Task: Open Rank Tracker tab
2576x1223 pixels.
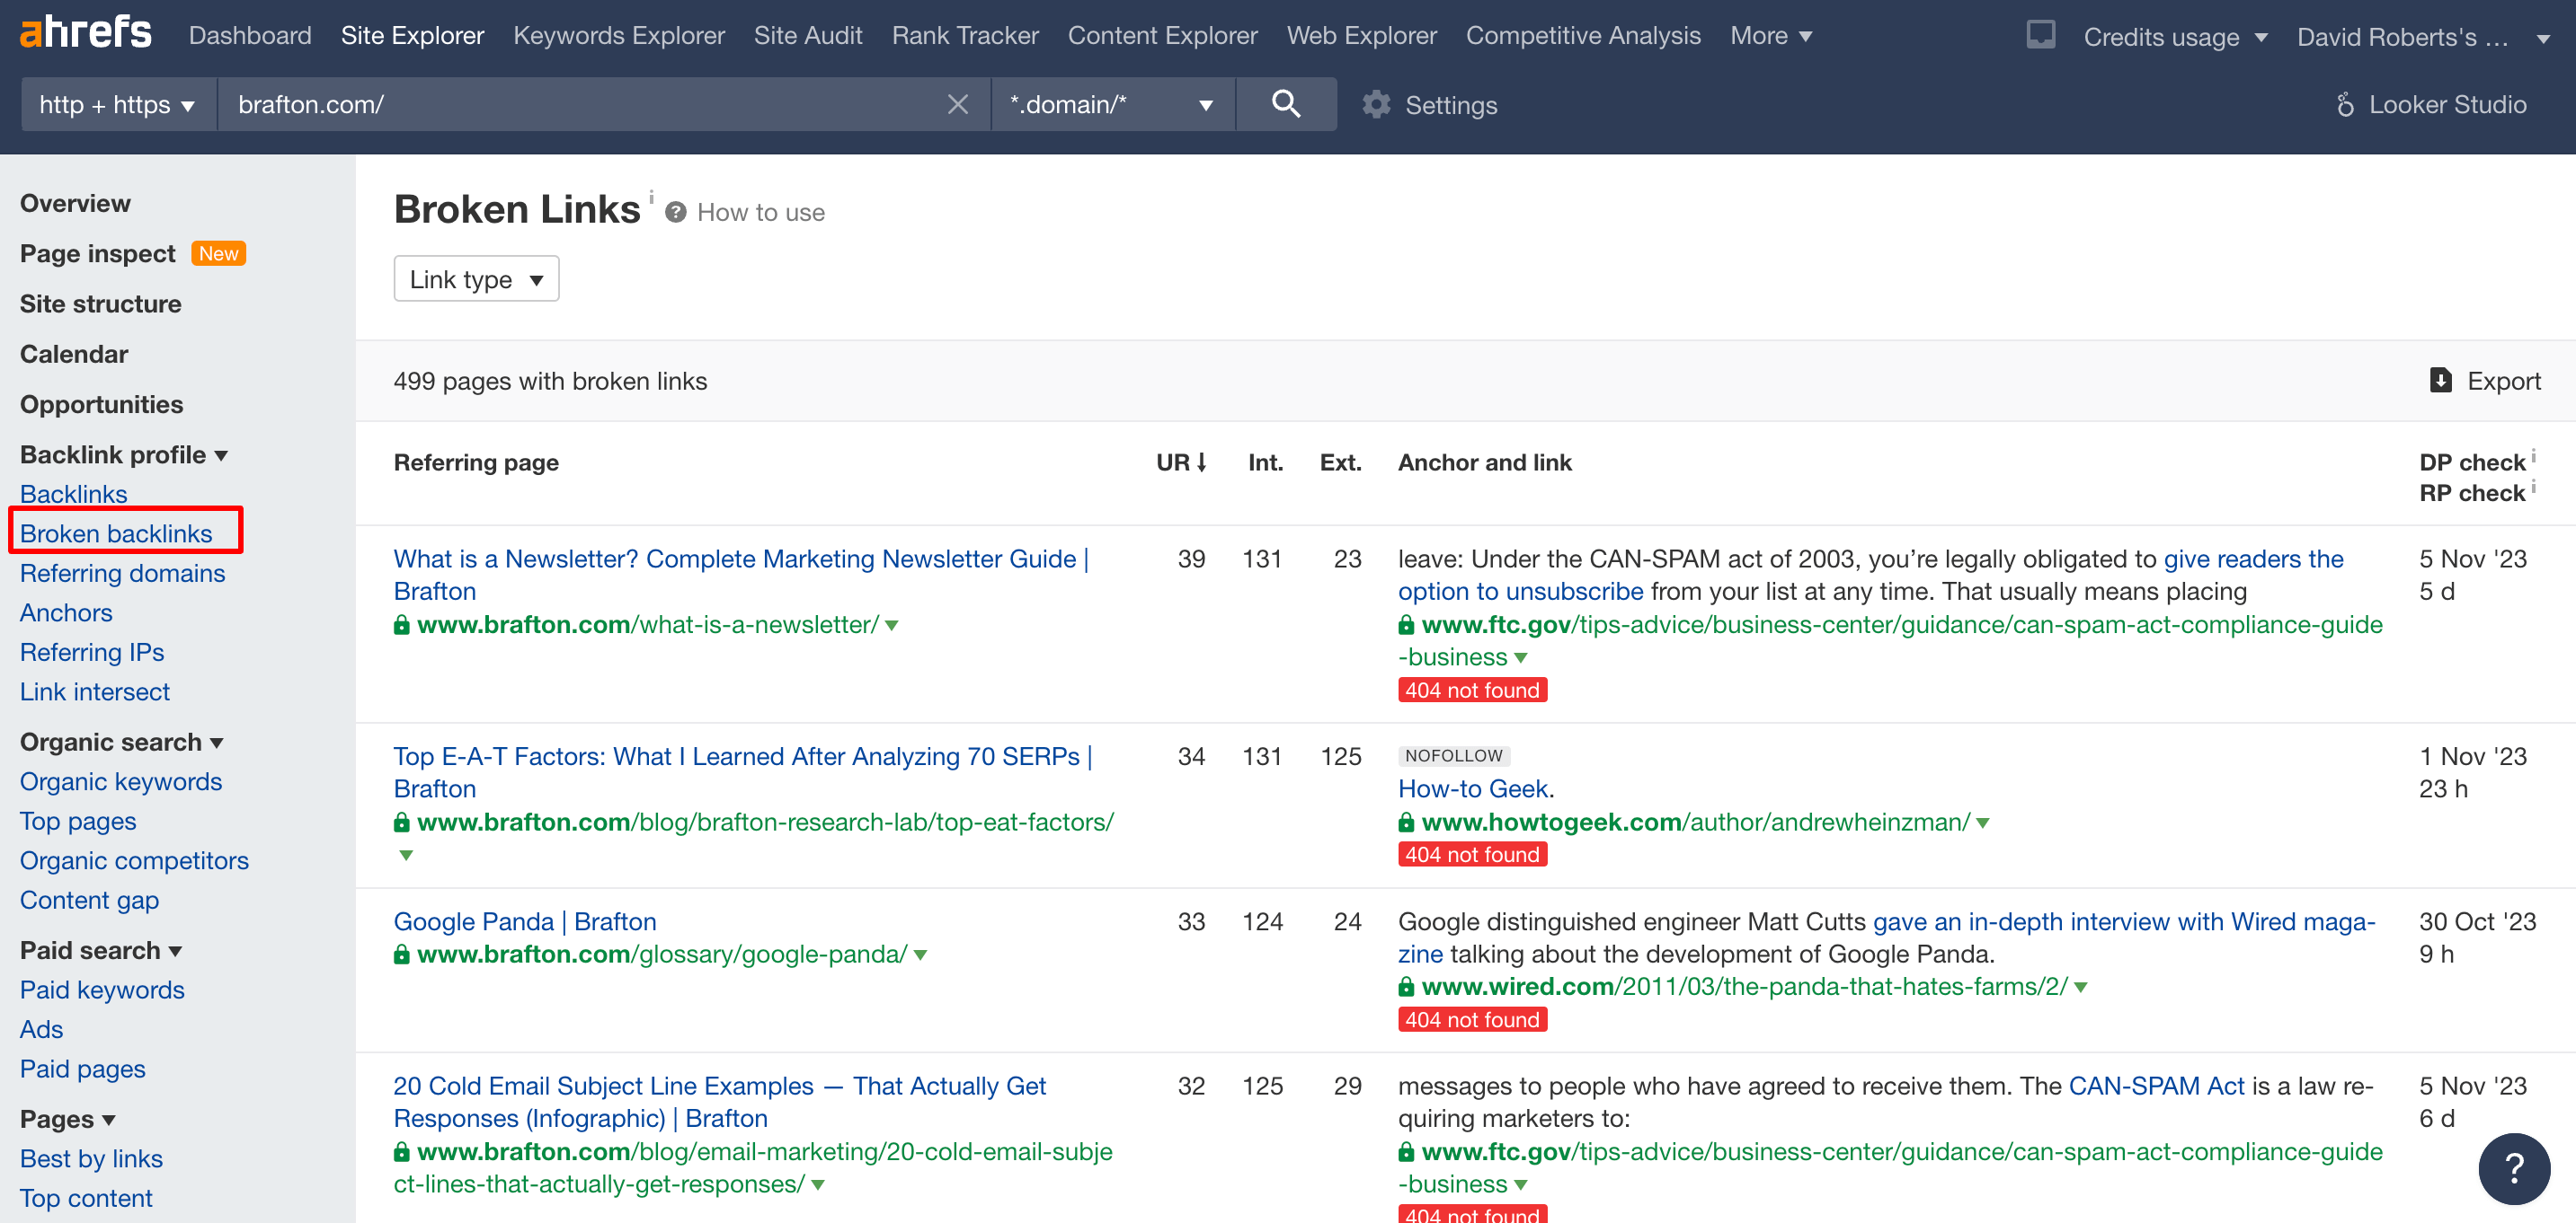Action: (x=965, y=35)
